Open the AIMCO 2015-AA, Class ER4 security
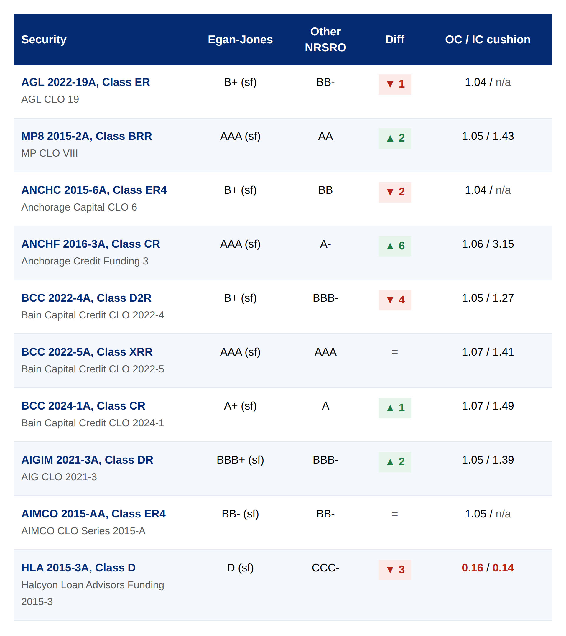 [x=93, y=513]
